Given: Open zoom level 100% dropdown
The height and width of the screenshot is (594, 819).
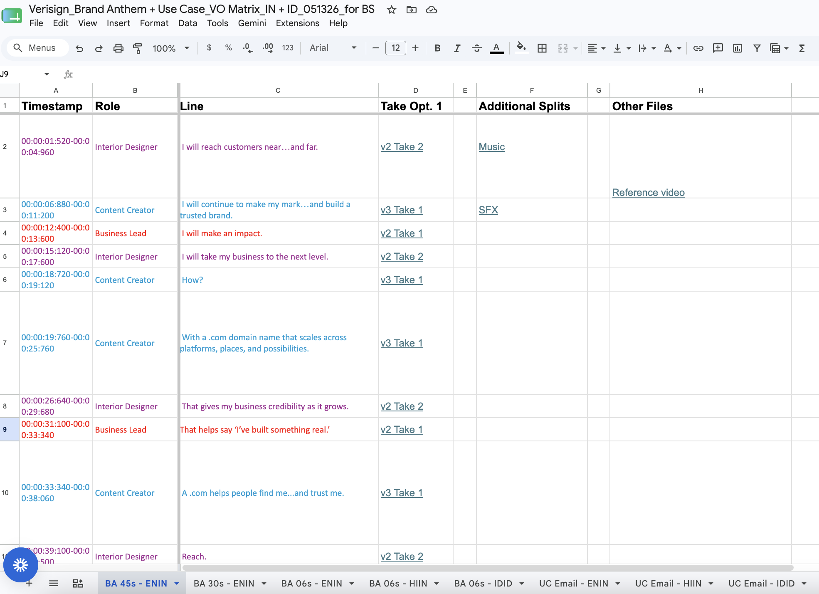Looking at the screenshot, I should (171, 48).
